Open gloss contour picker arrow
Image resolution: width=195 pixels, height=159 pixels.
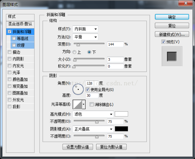pyautogui.click(x=83, y=105)
